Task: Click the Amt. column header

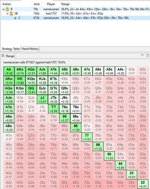Action: [37, 4]
